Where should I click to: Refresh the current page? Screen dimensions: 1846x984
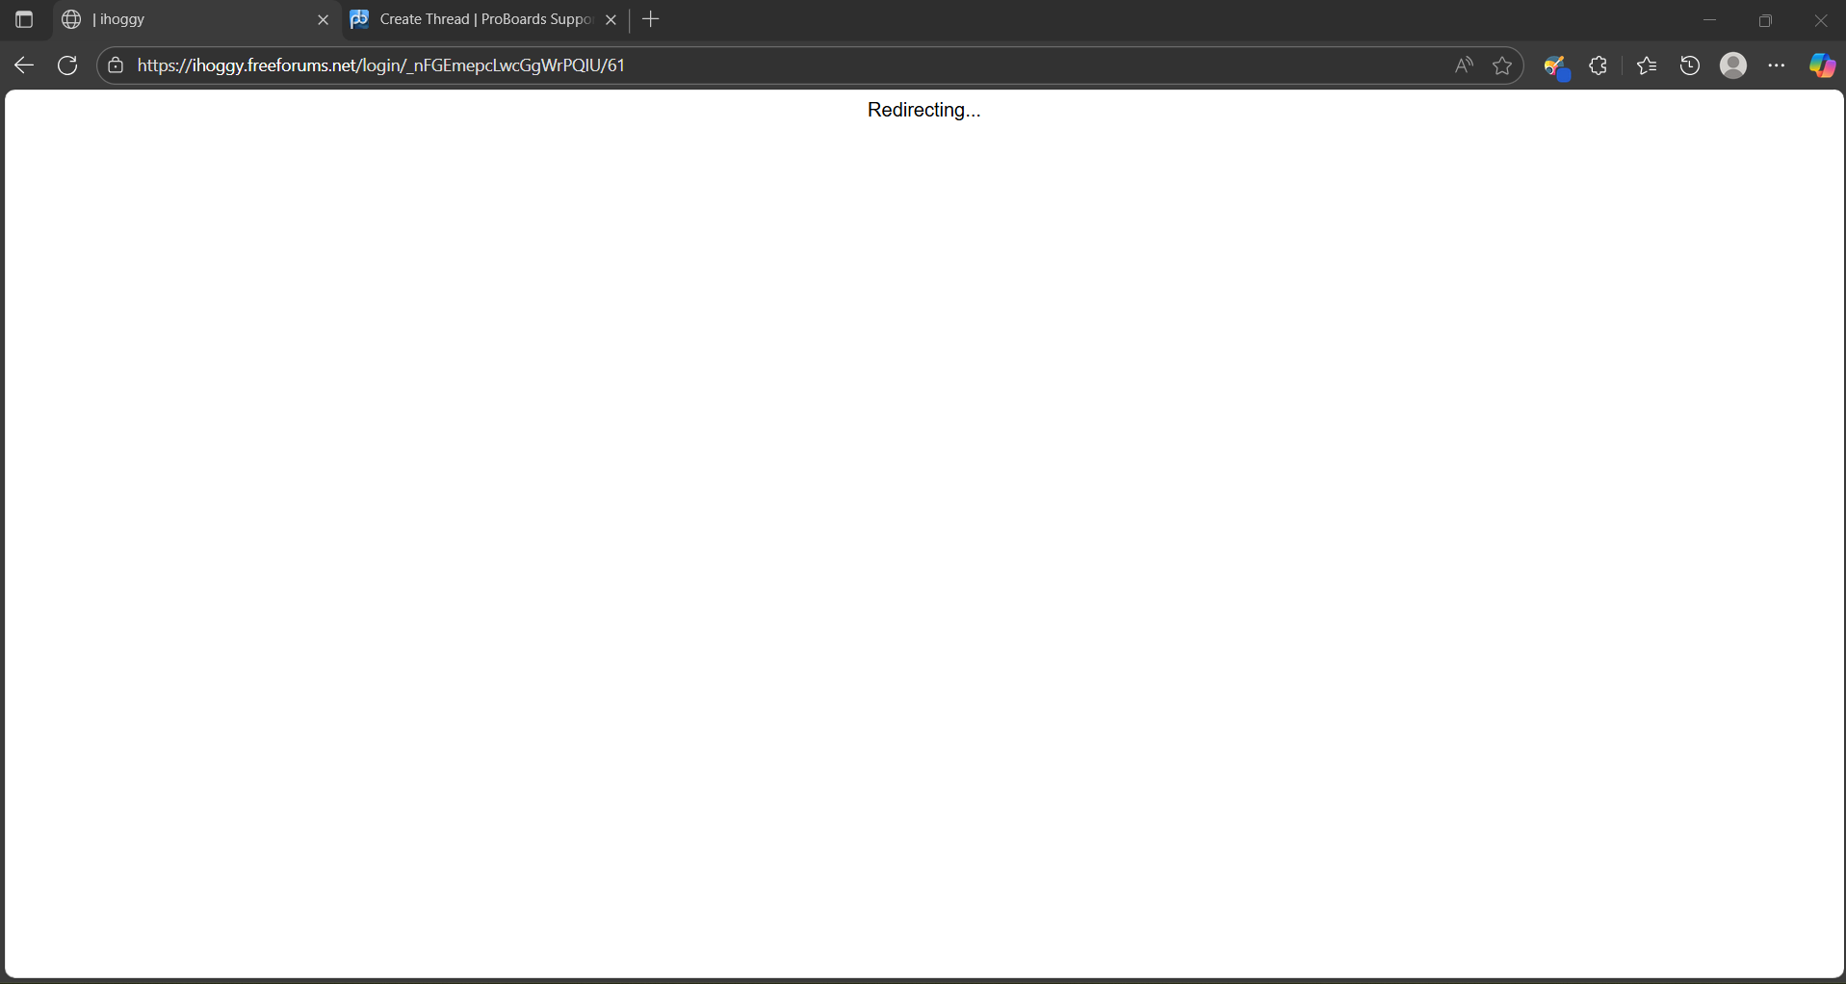coord(67,65)
